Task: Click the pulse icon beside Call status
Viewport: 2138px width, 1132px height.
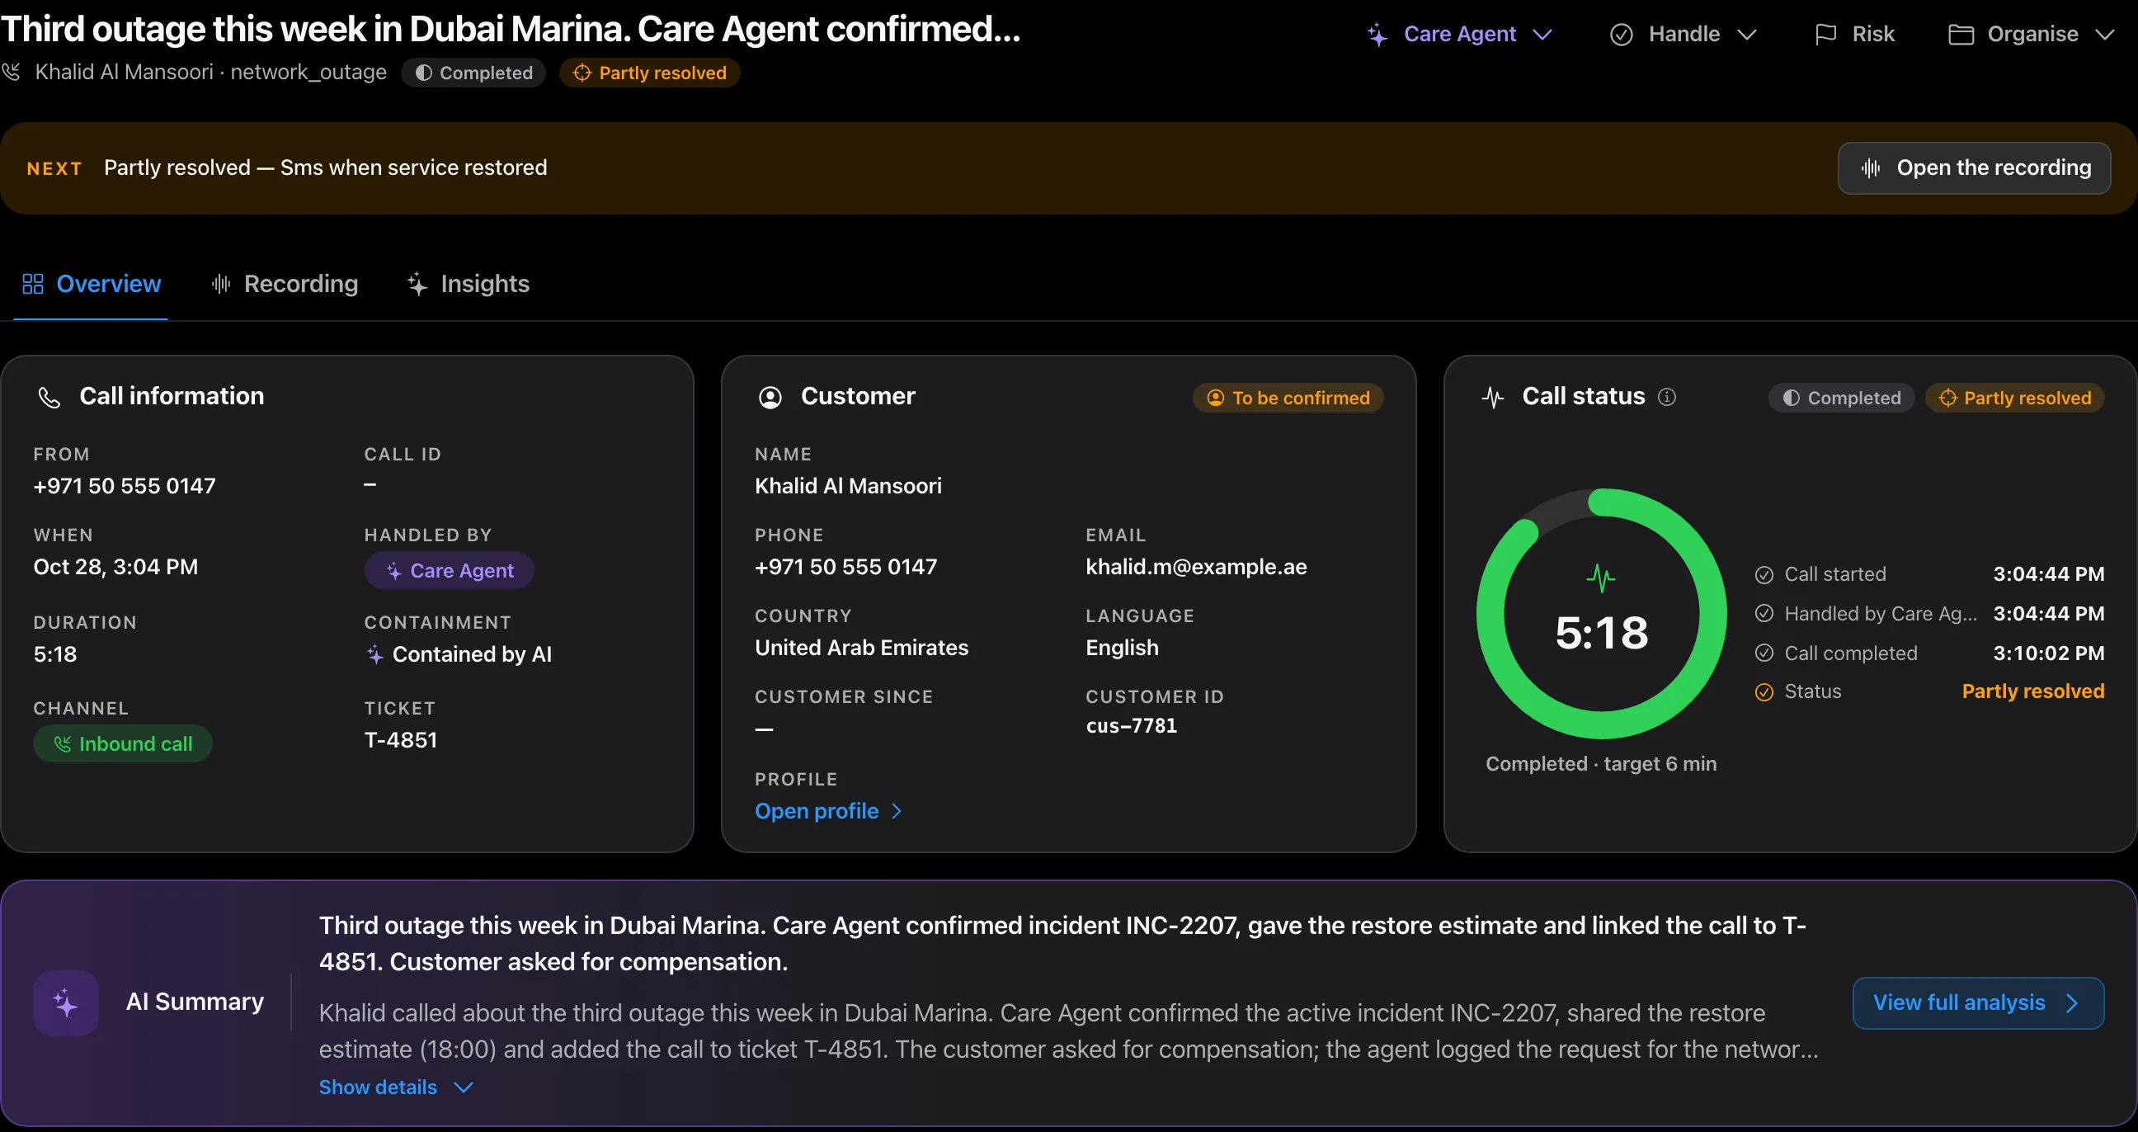Action: 1492,398
